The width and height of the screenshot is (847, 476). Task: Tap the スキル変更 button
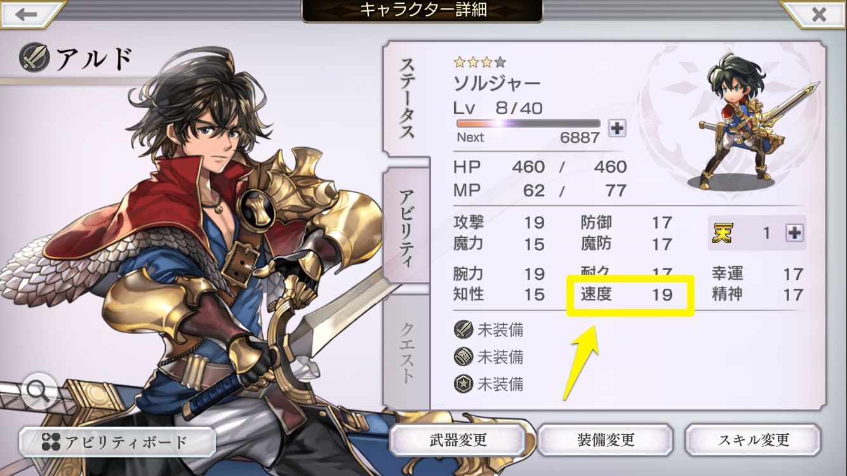tap(753, 440)
